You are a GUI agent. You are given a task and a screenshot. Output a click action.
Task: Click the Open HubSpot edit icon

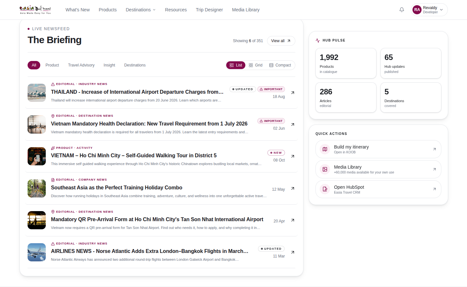pos(325,189)
